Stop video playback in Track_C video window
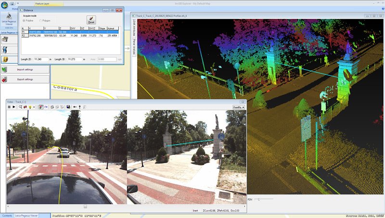Image resolution: width=385 pixels, height=218 pixels. tap(9, 107)
